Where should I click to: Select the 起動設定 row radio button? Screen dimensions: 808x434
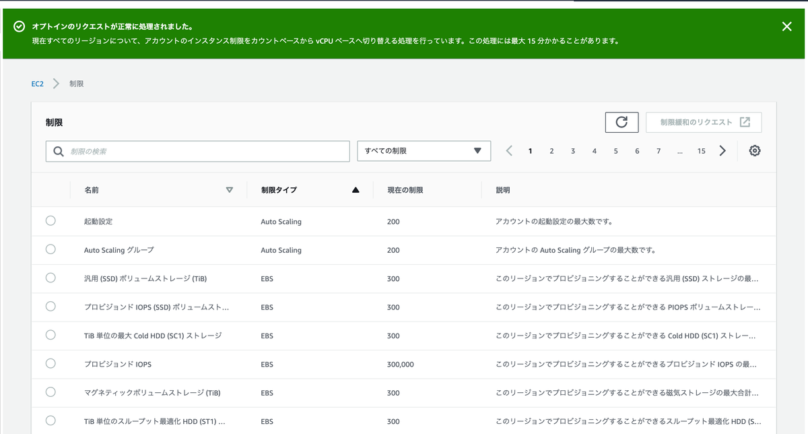pyautogui.click(x=50, y=221)
